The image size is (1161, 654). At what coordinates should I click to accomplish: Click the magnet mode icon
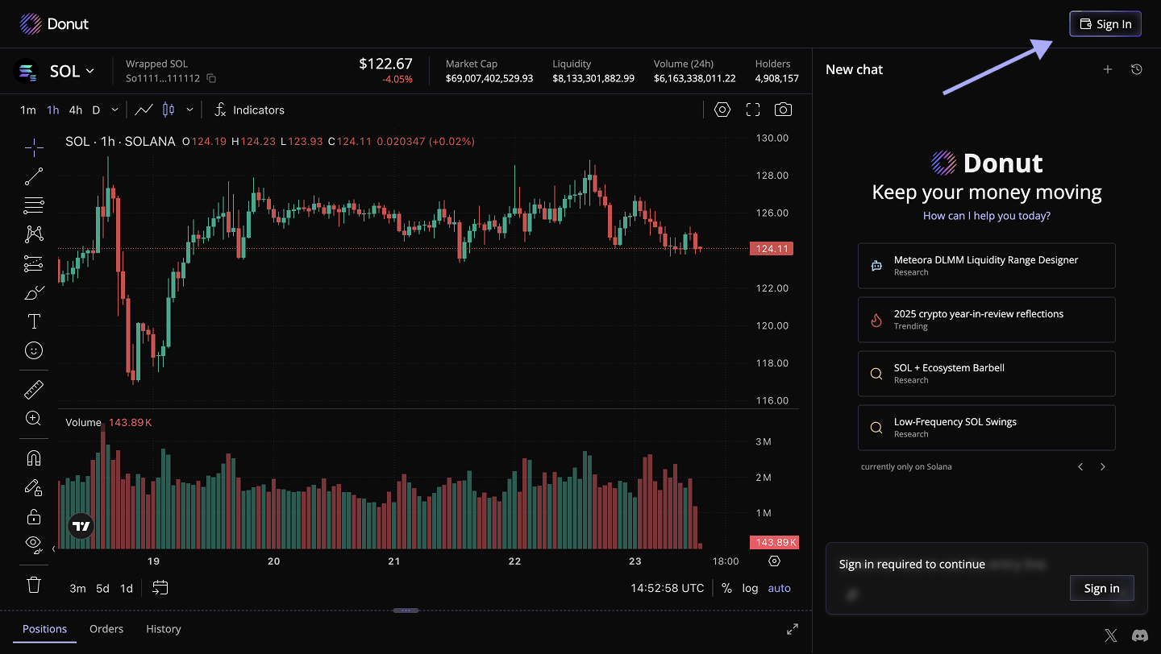pos(34,458)
